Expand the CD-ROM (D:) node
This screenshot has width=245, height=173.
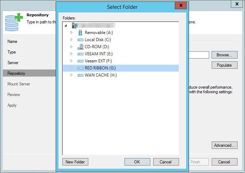click(x=71, y=46)
